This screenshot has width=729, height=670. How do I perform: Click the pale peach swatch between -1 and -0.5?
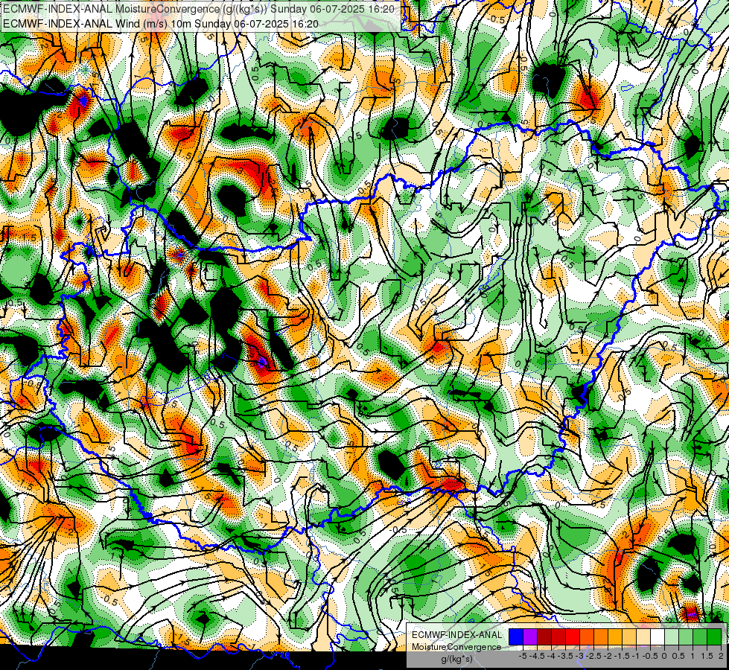[643, 637]
